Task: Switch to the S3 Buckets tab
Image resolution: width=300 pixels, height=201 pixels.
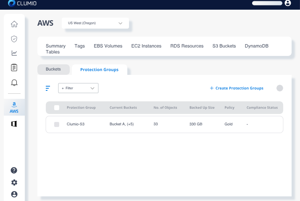Action: click(x=224, y=46)
